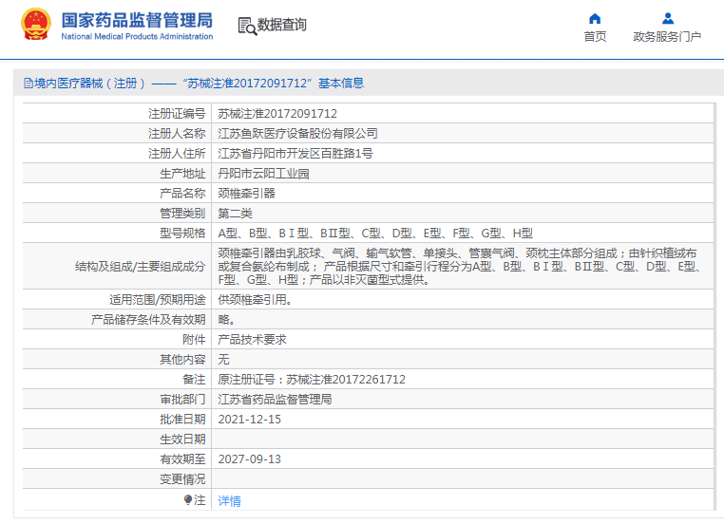This screenshot has height=524, width=724.
Task: Click the 结构及组成/主要组成成分 label
Action: 141,266
